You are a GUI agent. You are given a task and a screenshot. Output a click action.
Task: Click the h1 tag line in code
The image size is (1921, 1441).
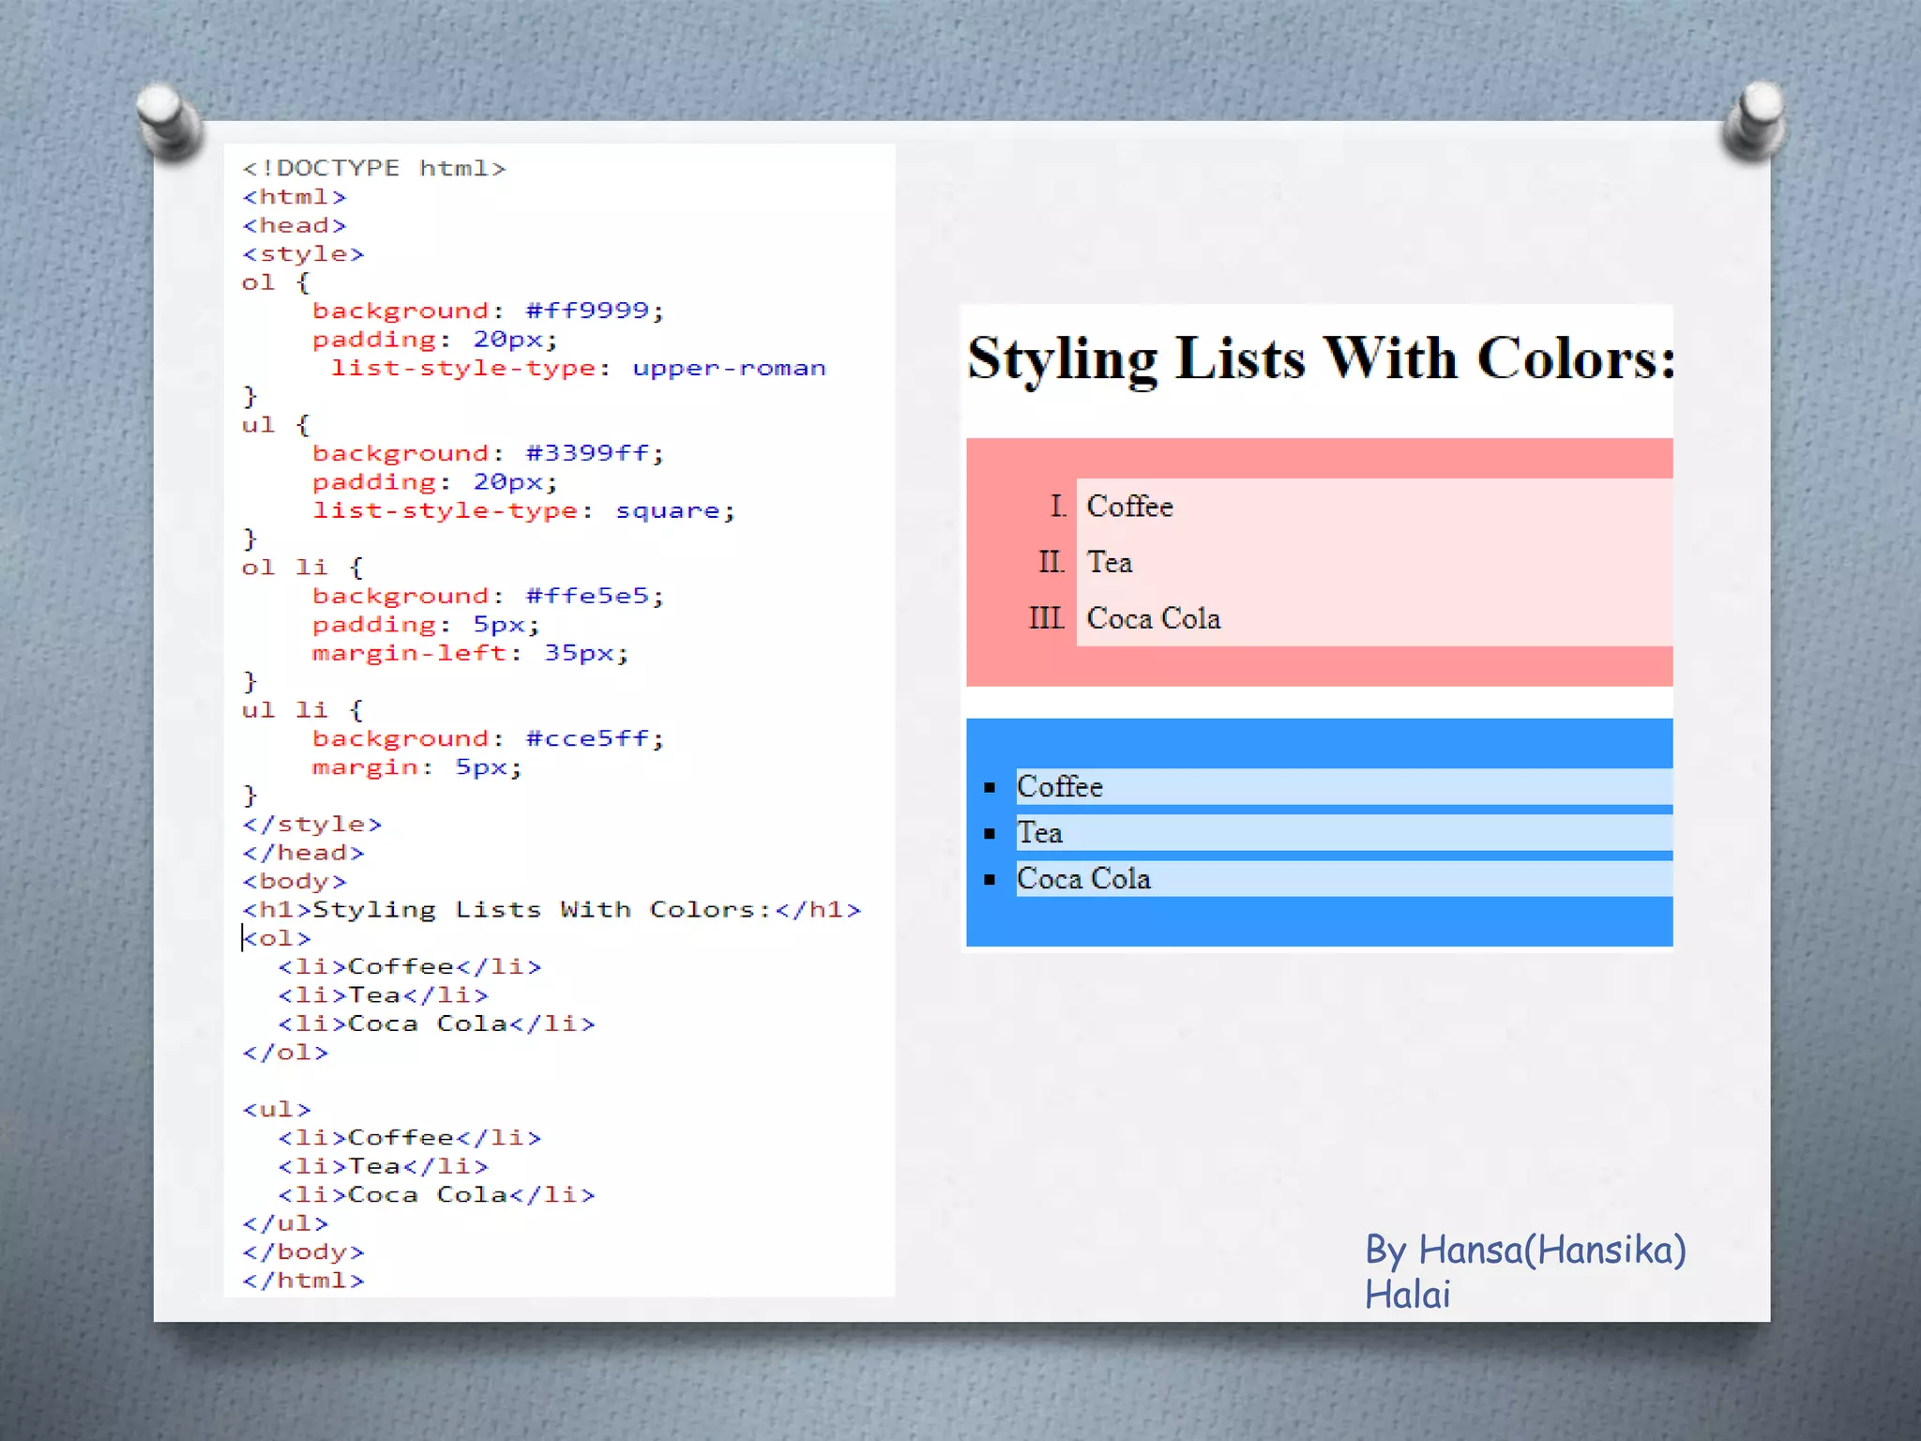[551, 910]
